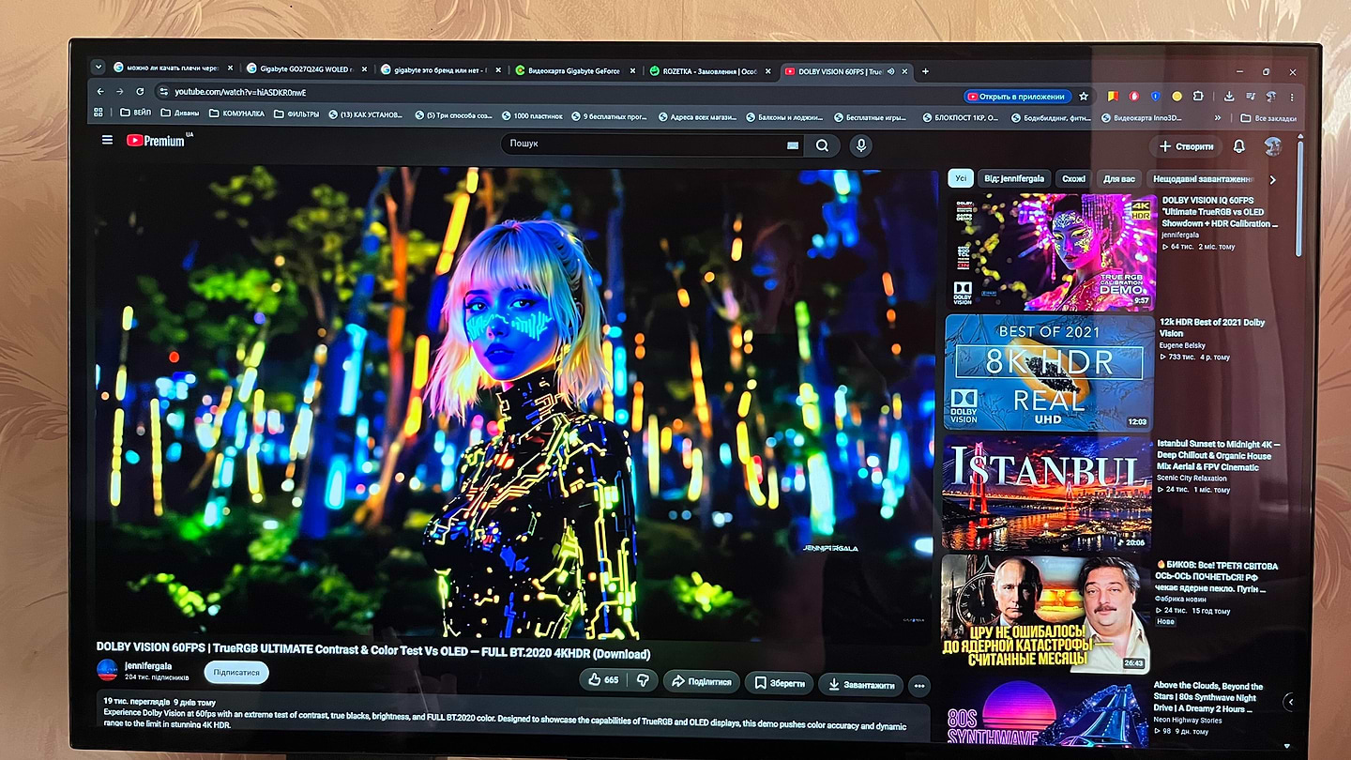The image size is (1351, 760).
Task: Open the Istanbul Sunset video thumbnail
Action: [1047, 494]
